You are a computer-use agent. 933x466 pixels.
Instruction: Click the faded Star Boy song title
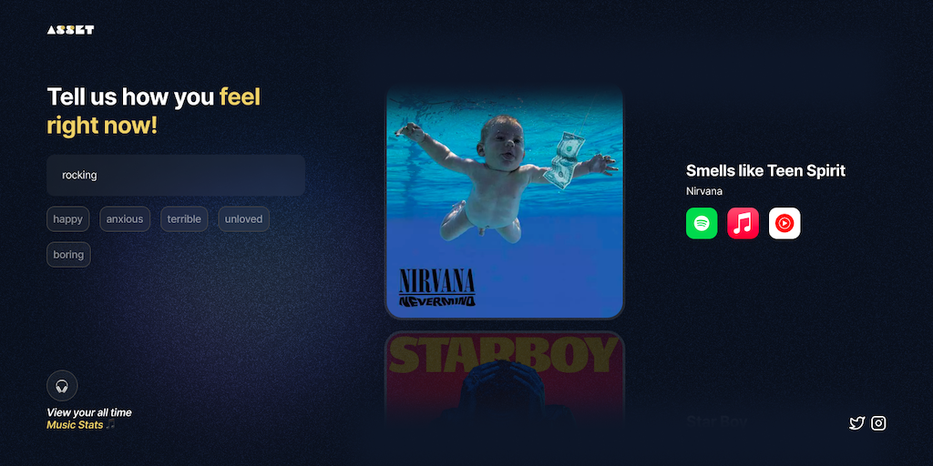[x=716, y=422]
